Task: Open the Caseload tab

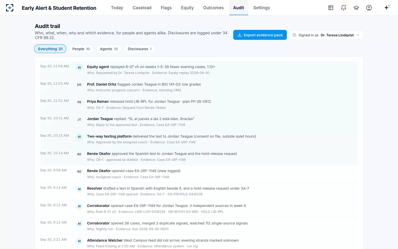Action: pos(142,8)
